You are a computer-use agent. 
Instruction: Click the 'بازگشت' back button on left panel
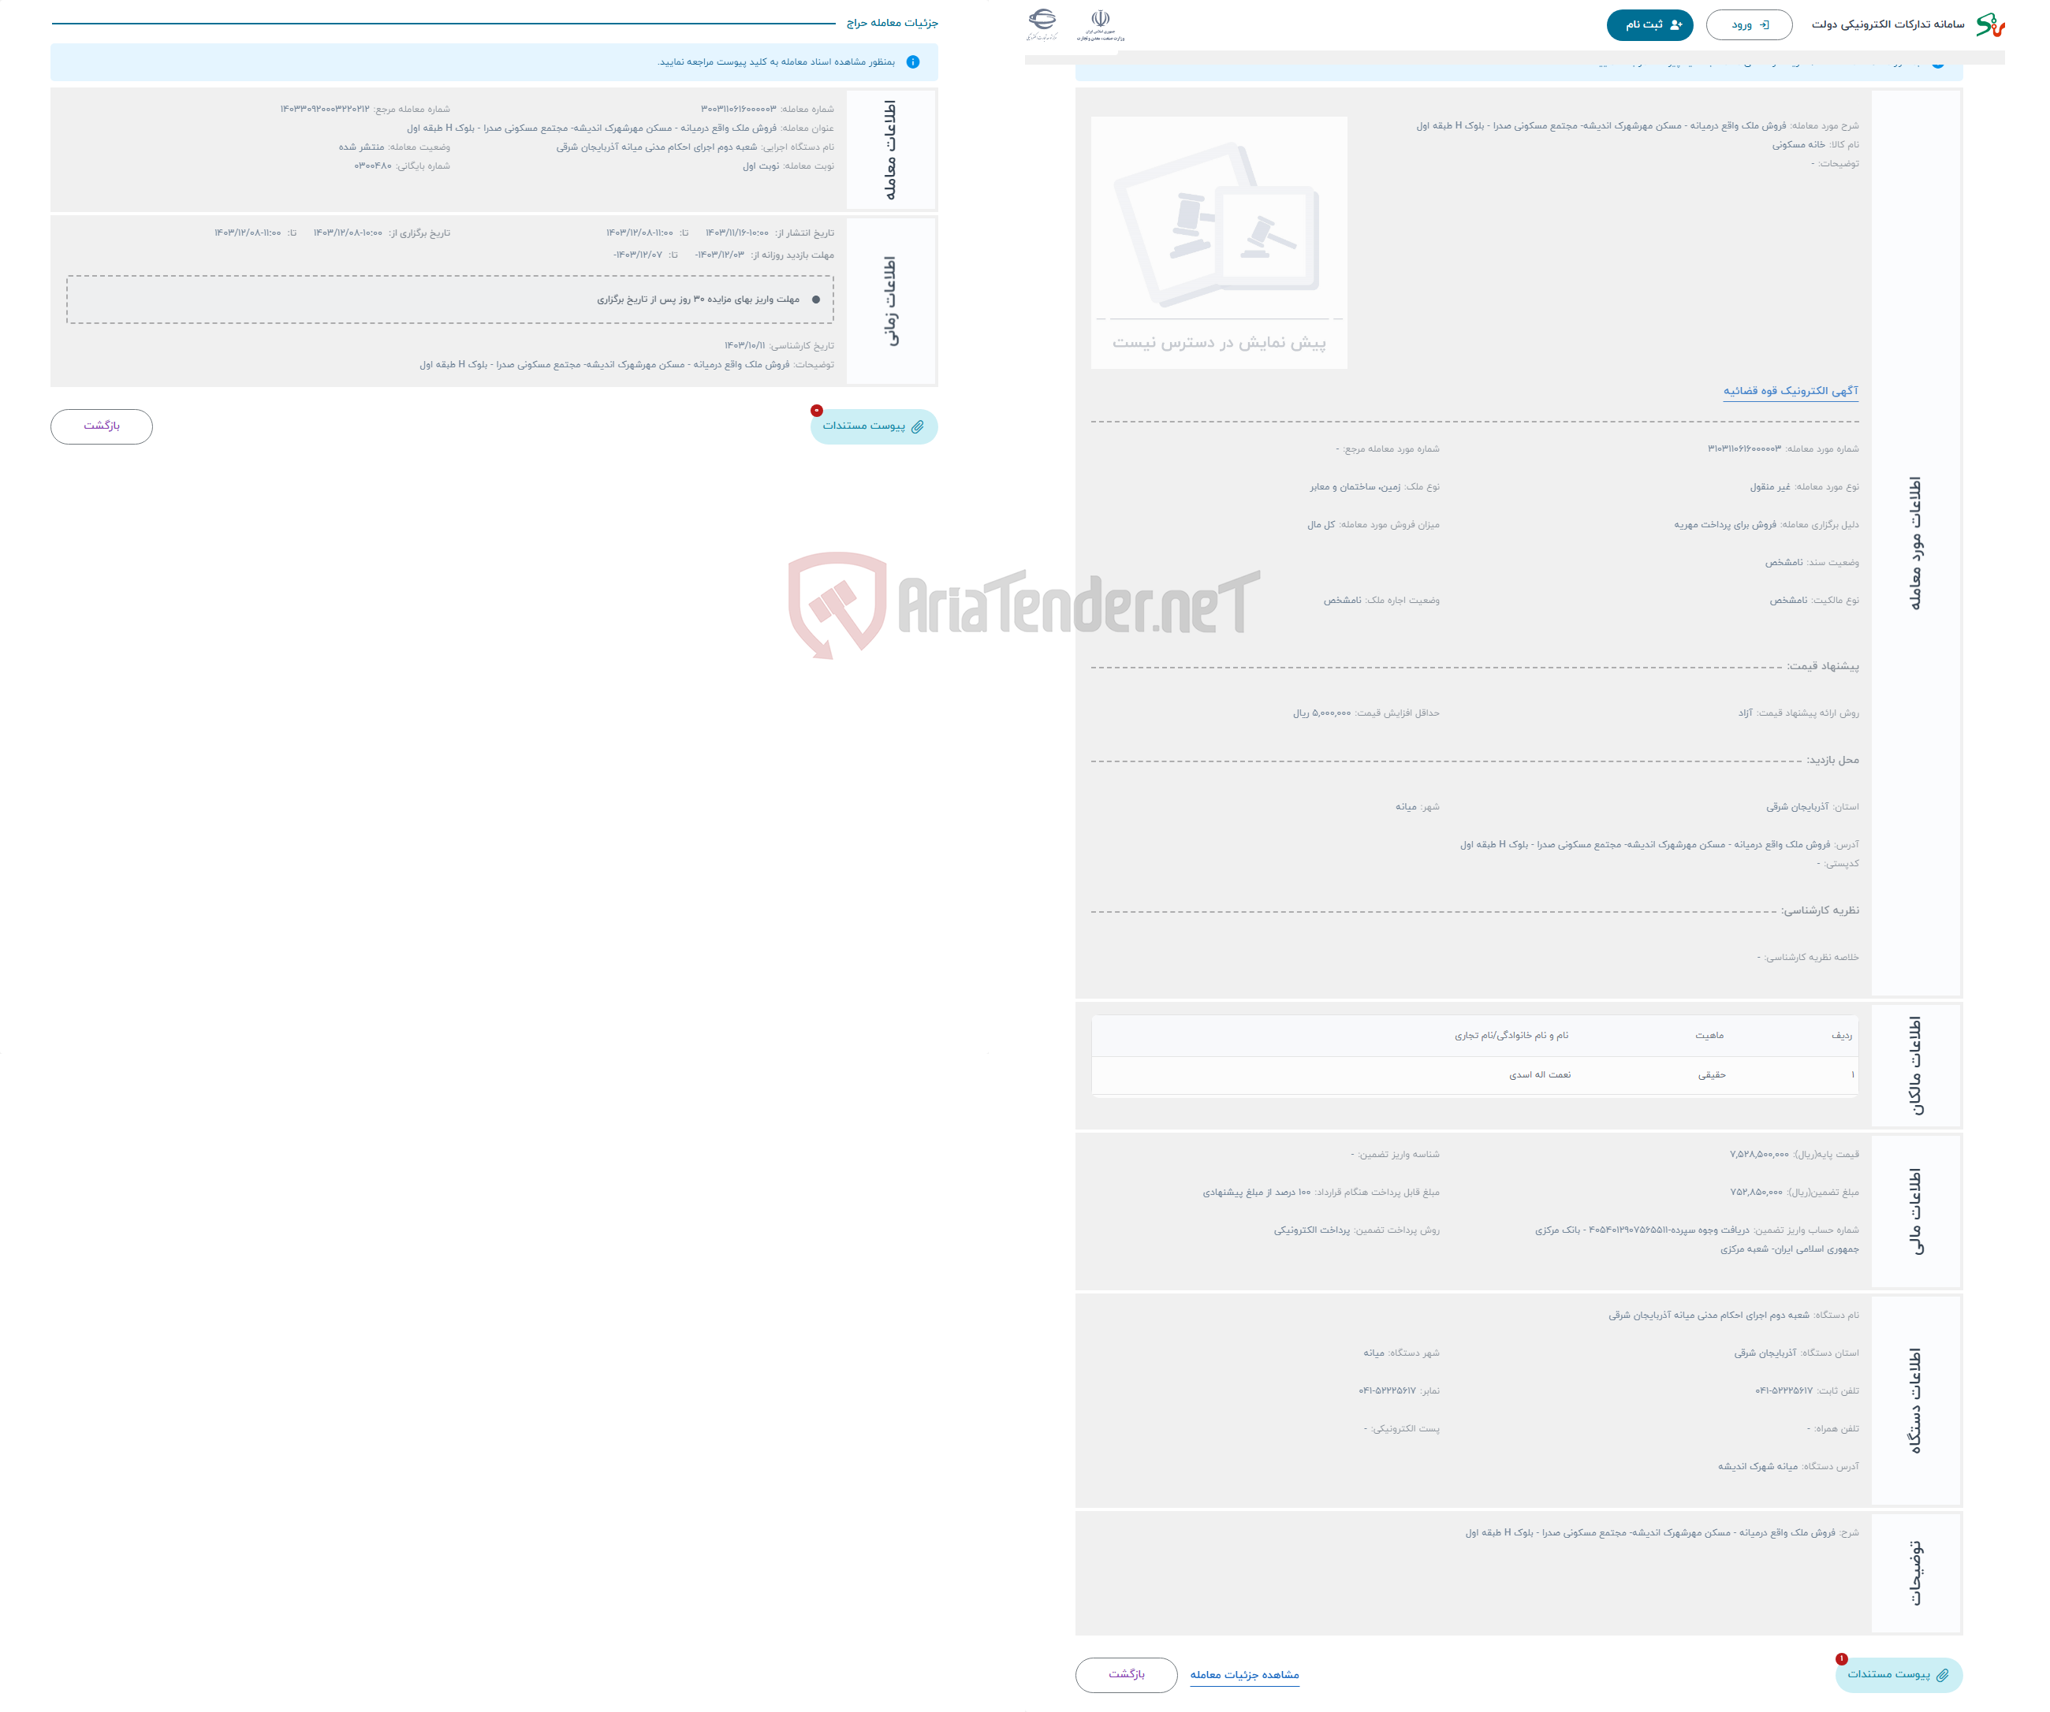point(102,426)
